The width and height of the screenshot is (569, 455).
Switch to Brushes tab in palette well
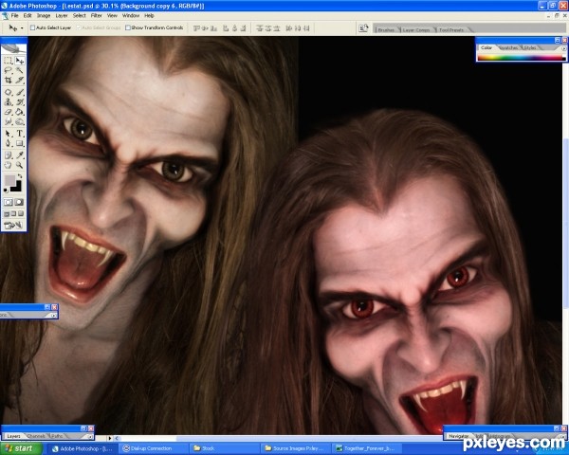(386, 29)
